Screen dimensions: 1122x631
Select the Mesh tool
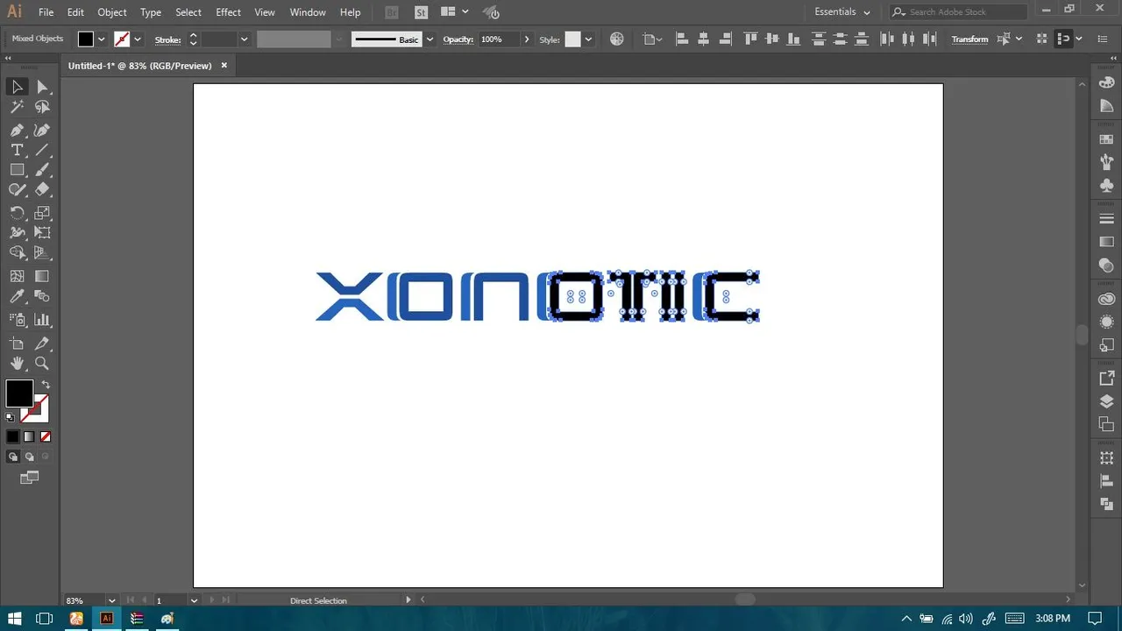tap(17, 276)
